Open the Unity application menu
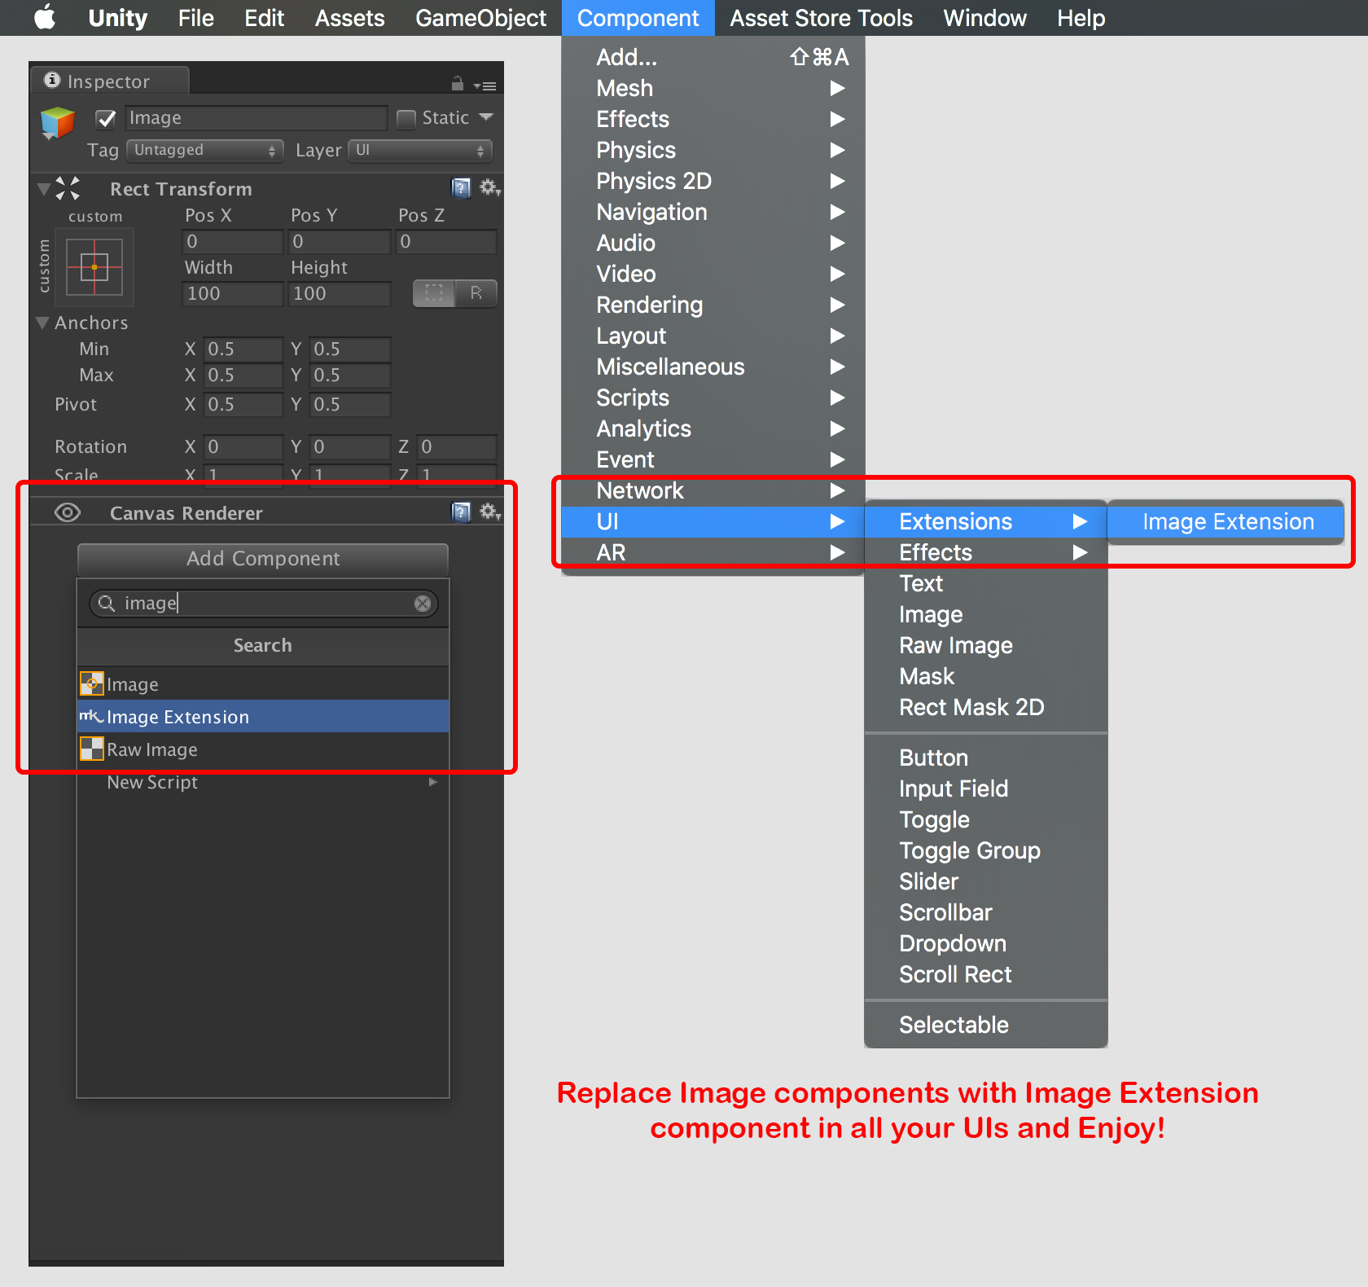Image resolution: width=1368 pixels, height=1287 pixels. [118, 18]
